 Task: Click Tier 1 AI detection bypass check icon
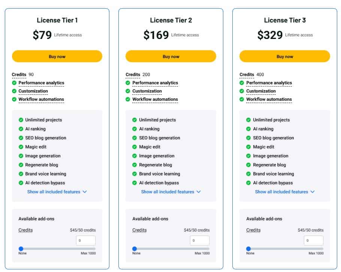[x=21, y=183]
